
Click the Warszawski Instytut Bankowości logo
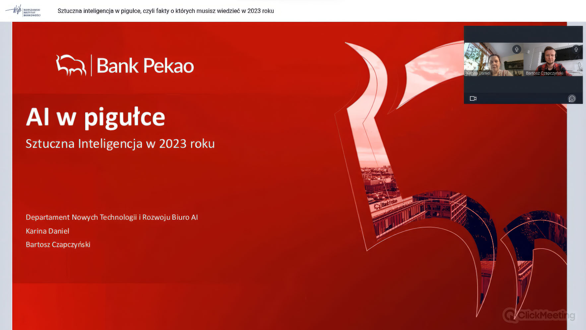coord(24,11)
